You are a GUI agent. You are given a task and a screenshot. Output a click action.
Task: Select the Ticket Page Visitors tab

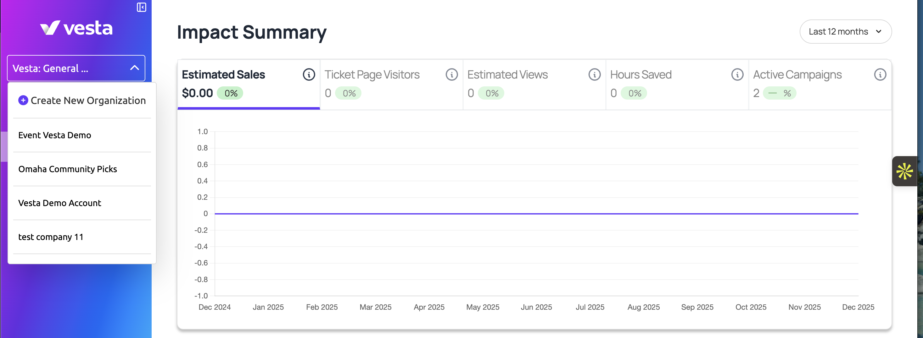point(391,84)
